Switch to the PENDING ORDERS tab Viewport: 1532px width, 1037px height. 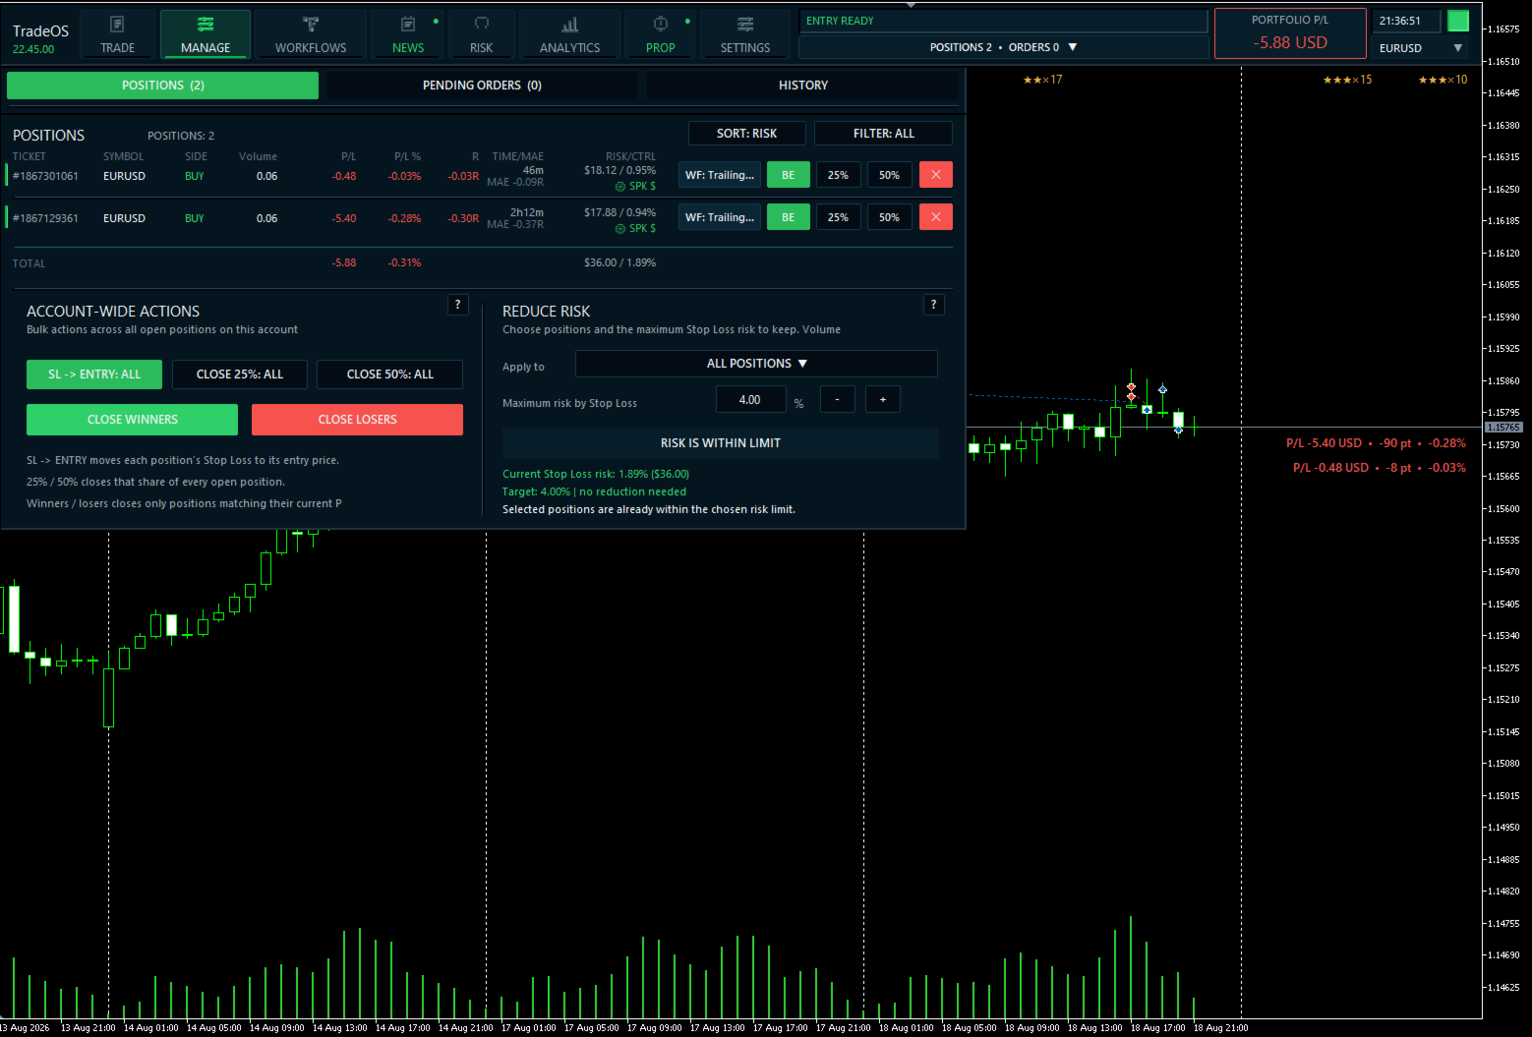[x=482, y=86]
